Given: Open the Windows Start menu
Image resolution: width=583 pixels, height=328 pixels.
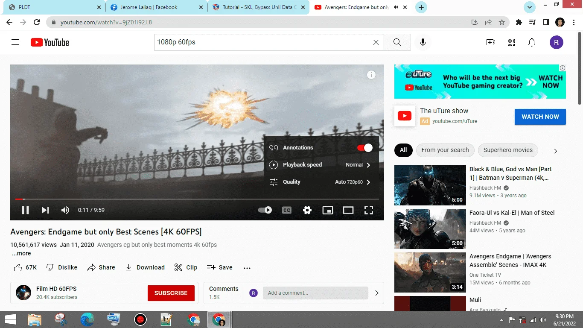Looking at the screenshot, I should click(x=10, y=319).
